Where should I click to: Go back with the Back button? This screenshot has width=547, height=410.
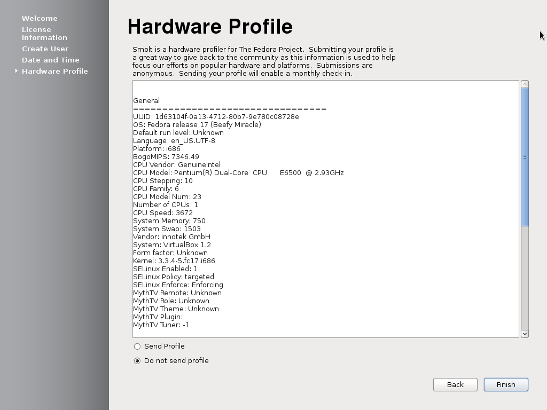pos(455,384)
